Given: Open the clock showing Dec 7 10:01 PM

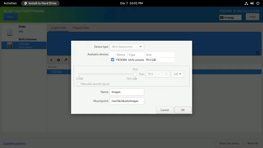Looking at the screenshot, I should point(131,3).
